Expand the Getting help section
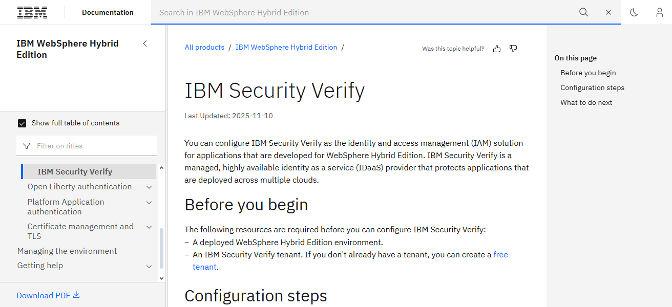The width and height of the screenshot is (672, 307). point(149,266)
